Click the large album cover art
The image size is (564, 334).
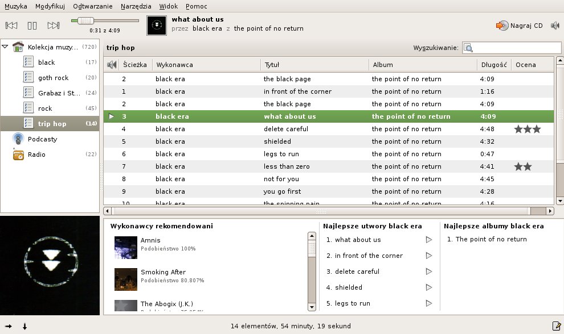(x=50, y=265)
